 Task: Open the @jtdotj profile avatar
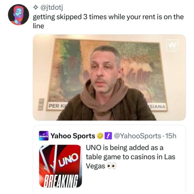click(18, 15)
